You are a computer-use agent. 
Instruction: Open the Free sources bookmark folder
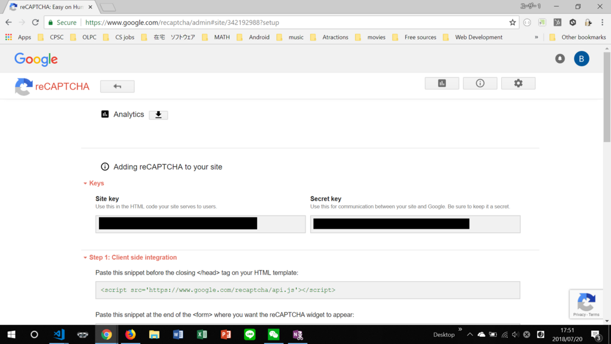click(414, 37)
